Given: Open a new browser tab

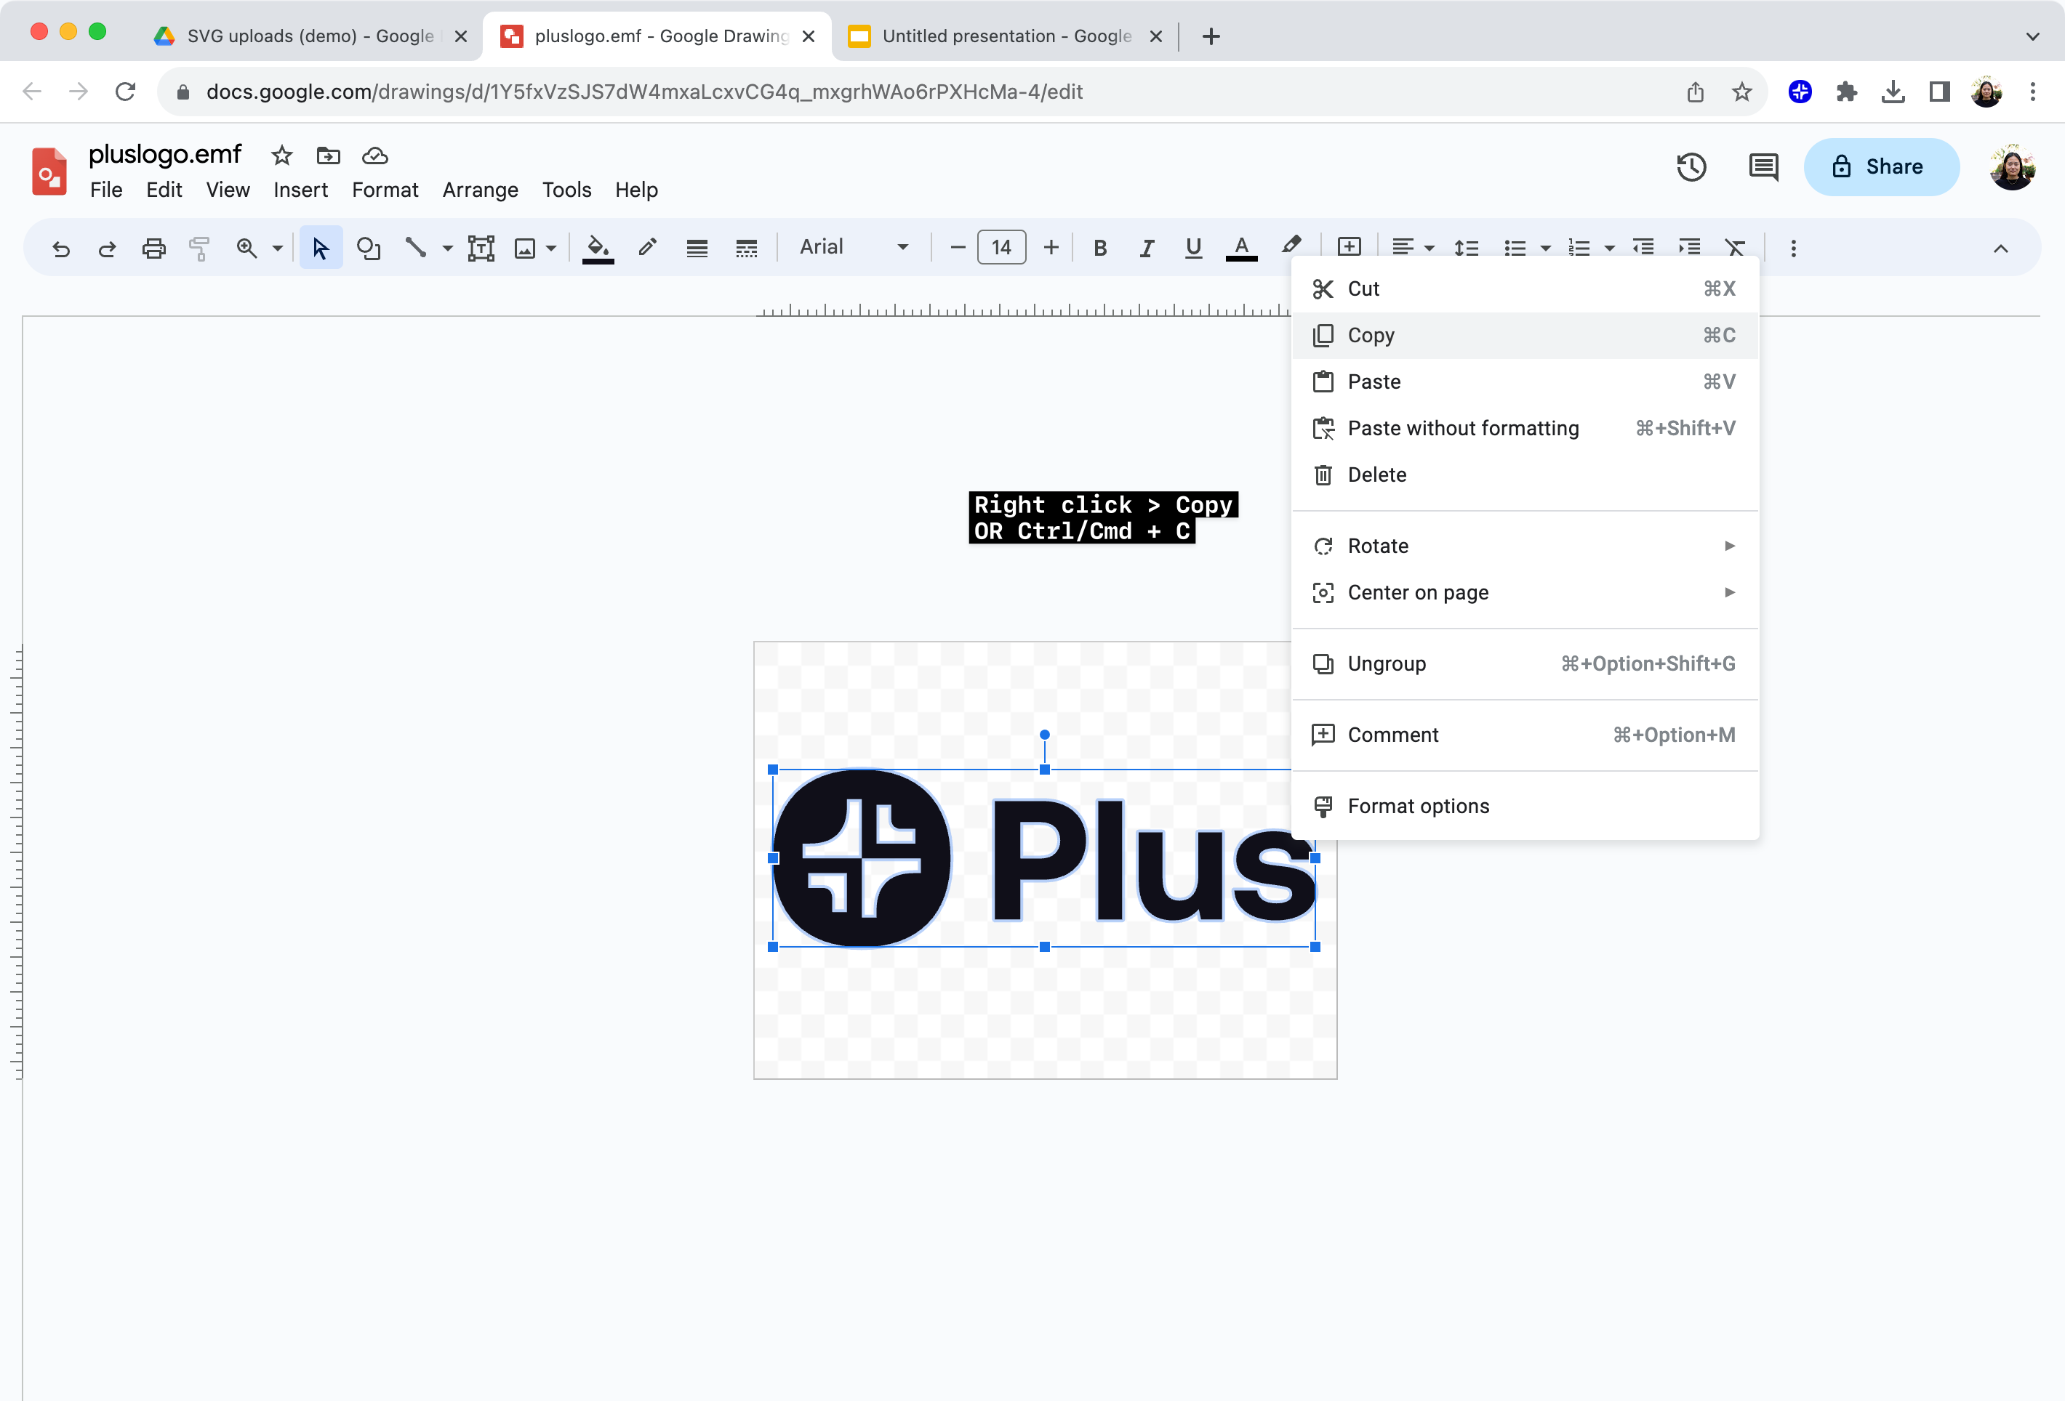Looking at the screenshot, I should (x=1210, y=36).
